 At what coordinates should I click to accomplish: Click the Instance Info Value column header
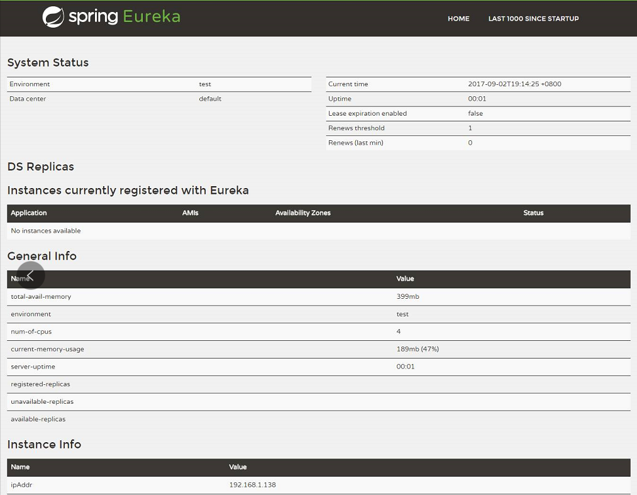click(x=238, y=467)
